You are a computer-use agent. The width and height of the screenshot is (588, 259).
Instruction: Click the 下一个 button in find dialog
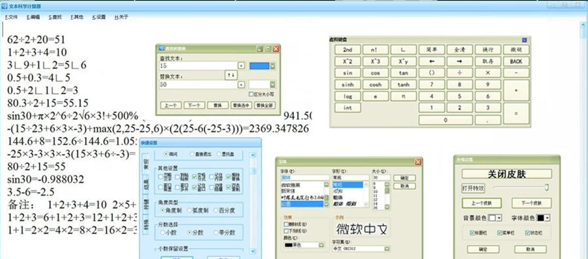coord(194,106)
